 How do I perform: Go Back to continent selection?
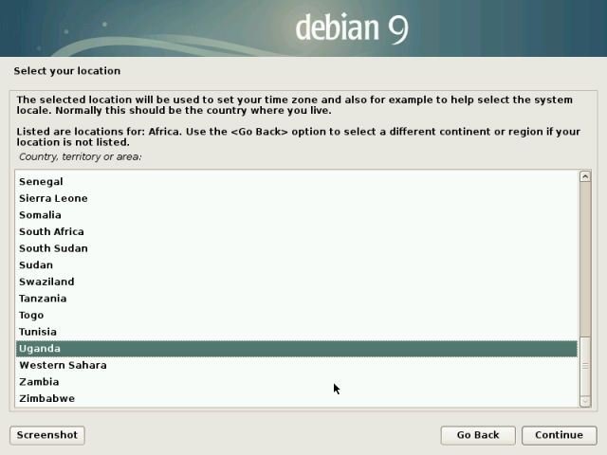(x=478, y=435)
